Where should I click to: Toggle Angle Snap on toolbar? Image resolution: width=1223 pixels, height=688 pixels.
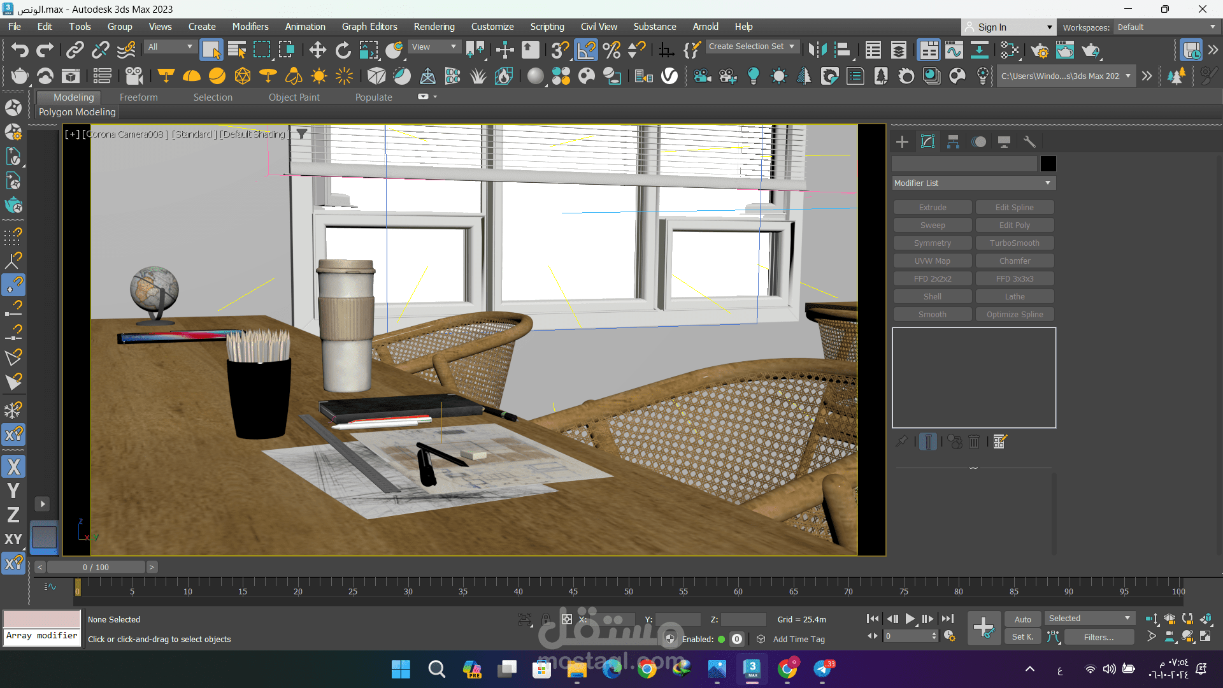coord(586,50)
